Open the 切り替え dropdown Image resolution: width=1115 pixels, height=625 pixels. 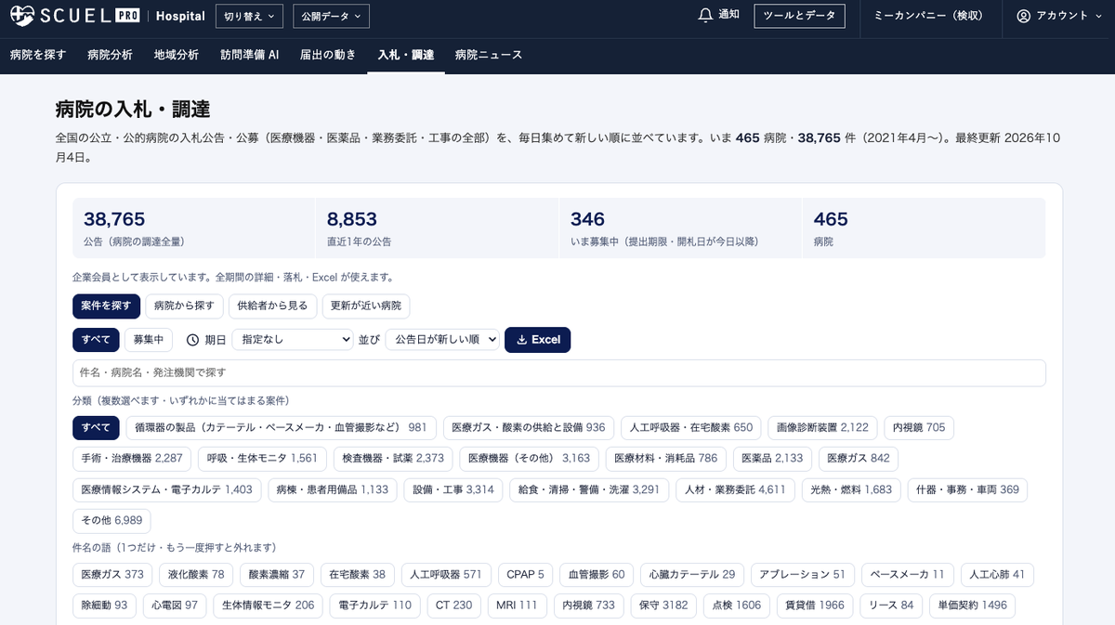[x=250, y=16]
